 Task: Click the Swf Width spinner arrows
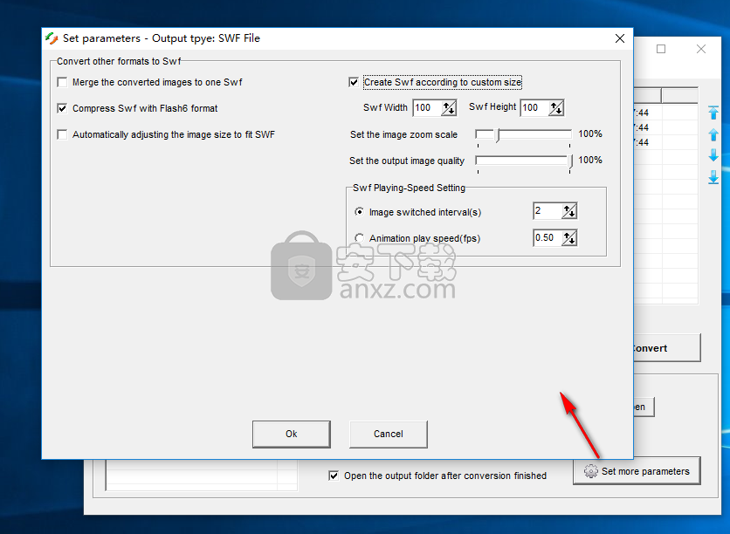pos(449,108)
